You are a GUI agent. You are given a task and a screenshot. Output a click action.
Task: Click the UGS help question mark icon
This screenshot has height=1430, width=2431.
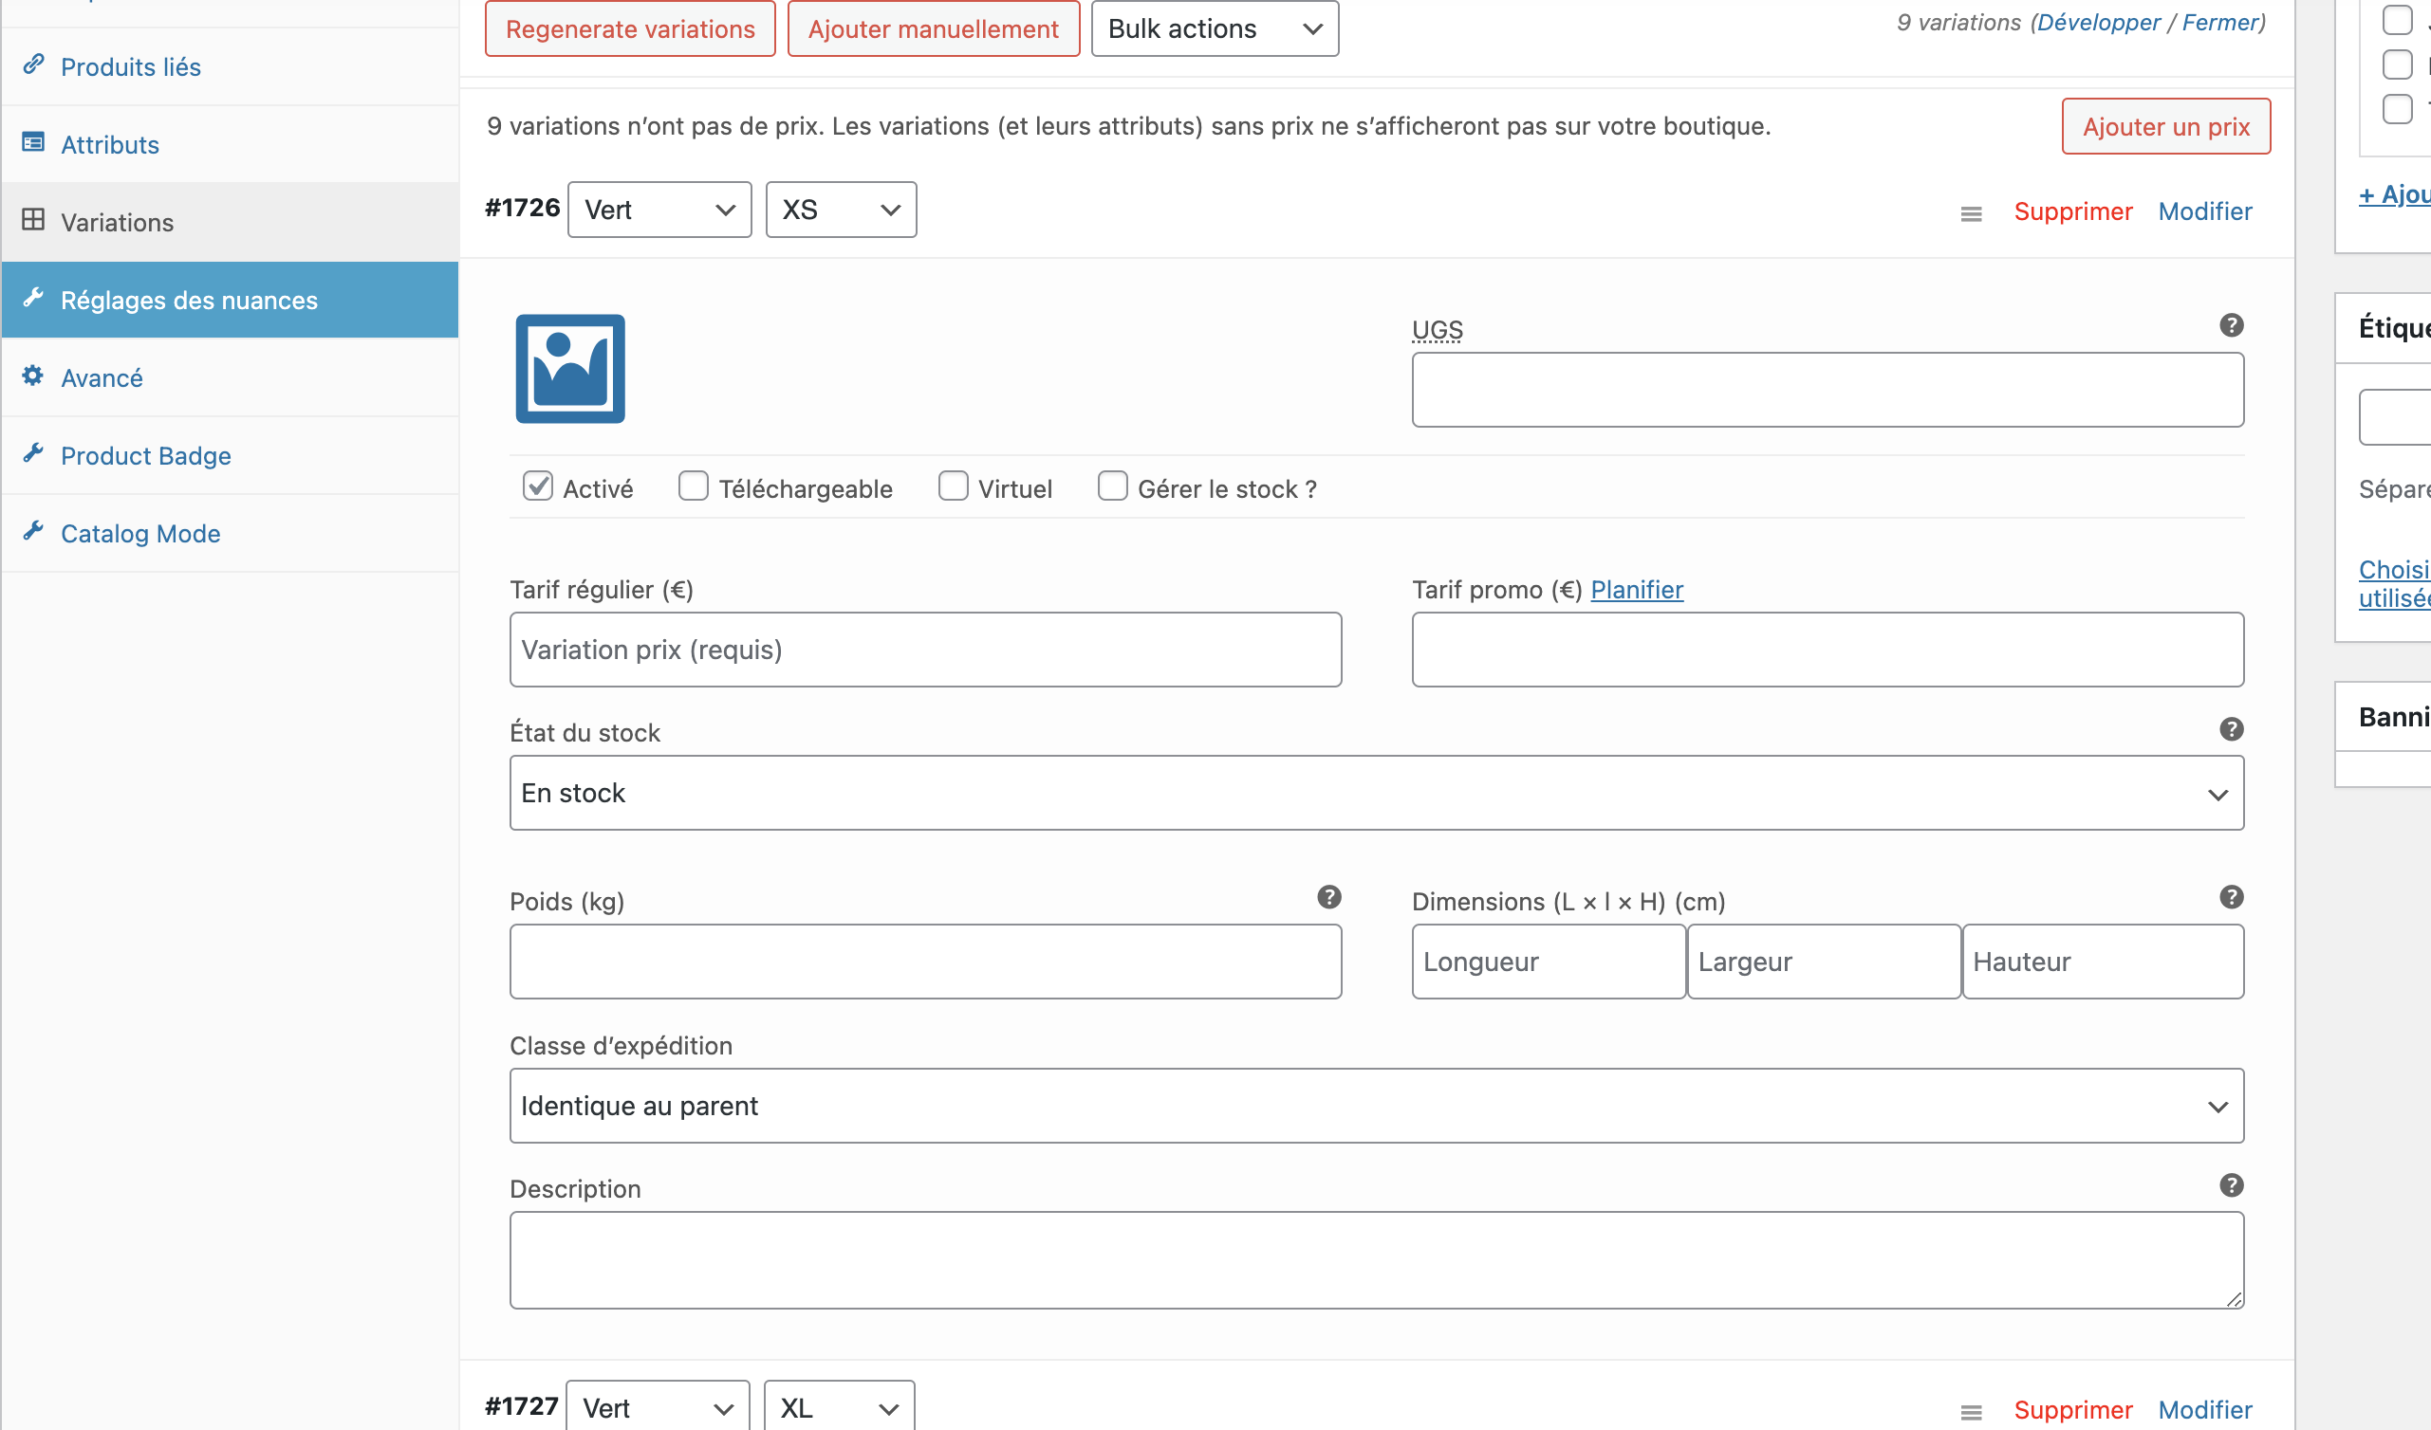tap(2231, 325)
